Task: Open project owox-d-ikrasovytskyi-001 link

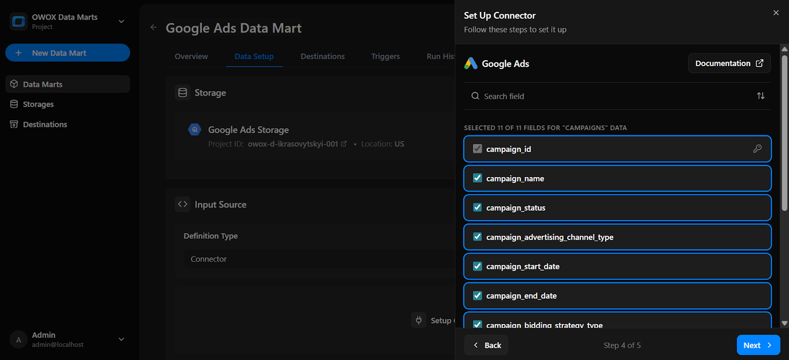Action: pos(293,144)
